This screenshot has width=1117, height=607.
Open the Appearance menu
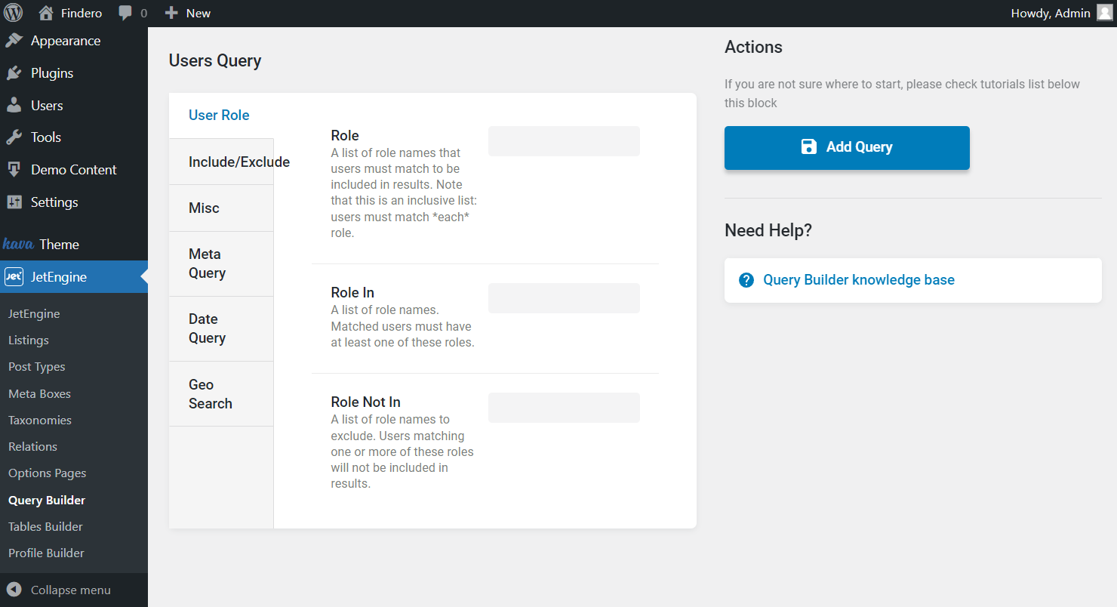click(74, 41)
